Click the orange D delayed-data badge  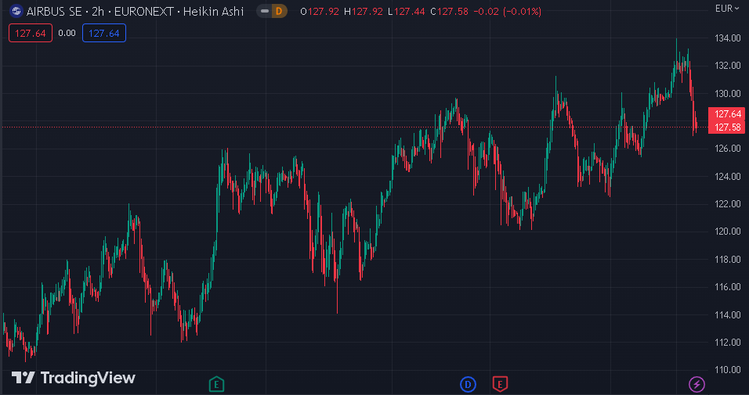277,12
